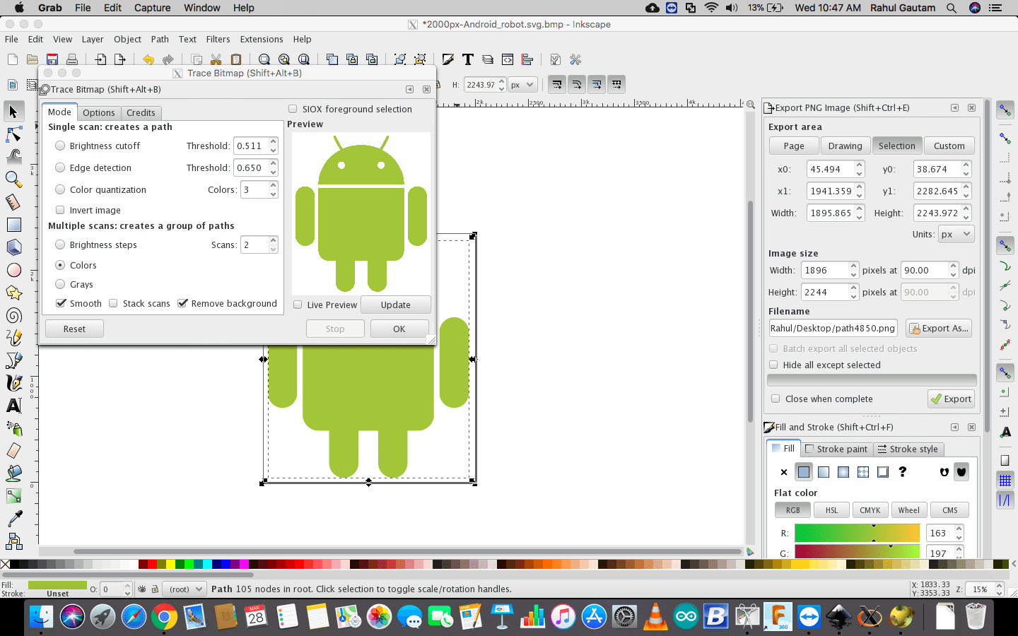This screenshot has width=1018, height=636.
Task: Select Color quantization radio option
Action: 60,189
